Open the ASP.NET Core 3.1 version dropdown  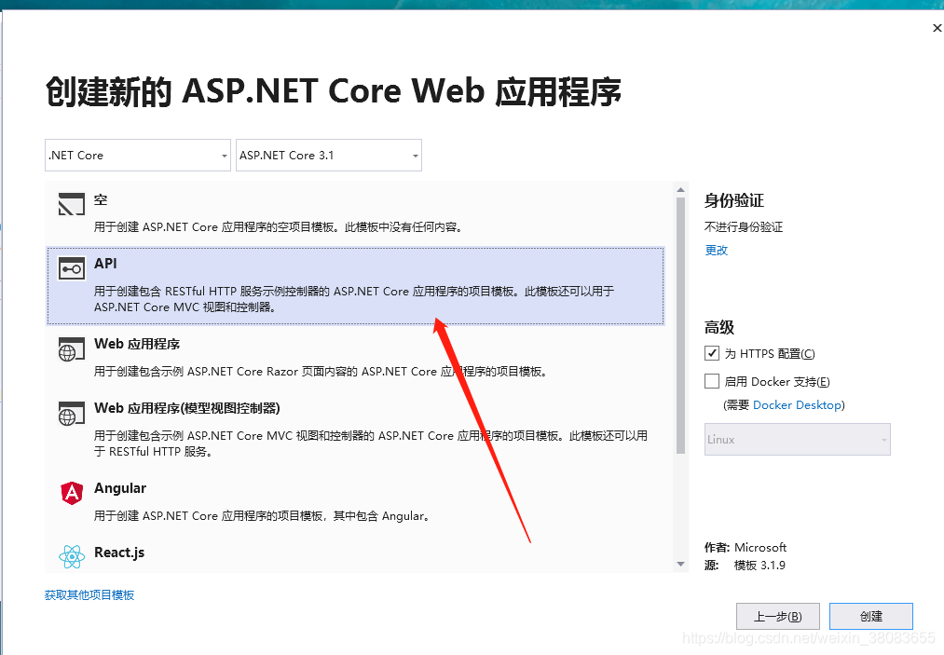tap(329, 156)
